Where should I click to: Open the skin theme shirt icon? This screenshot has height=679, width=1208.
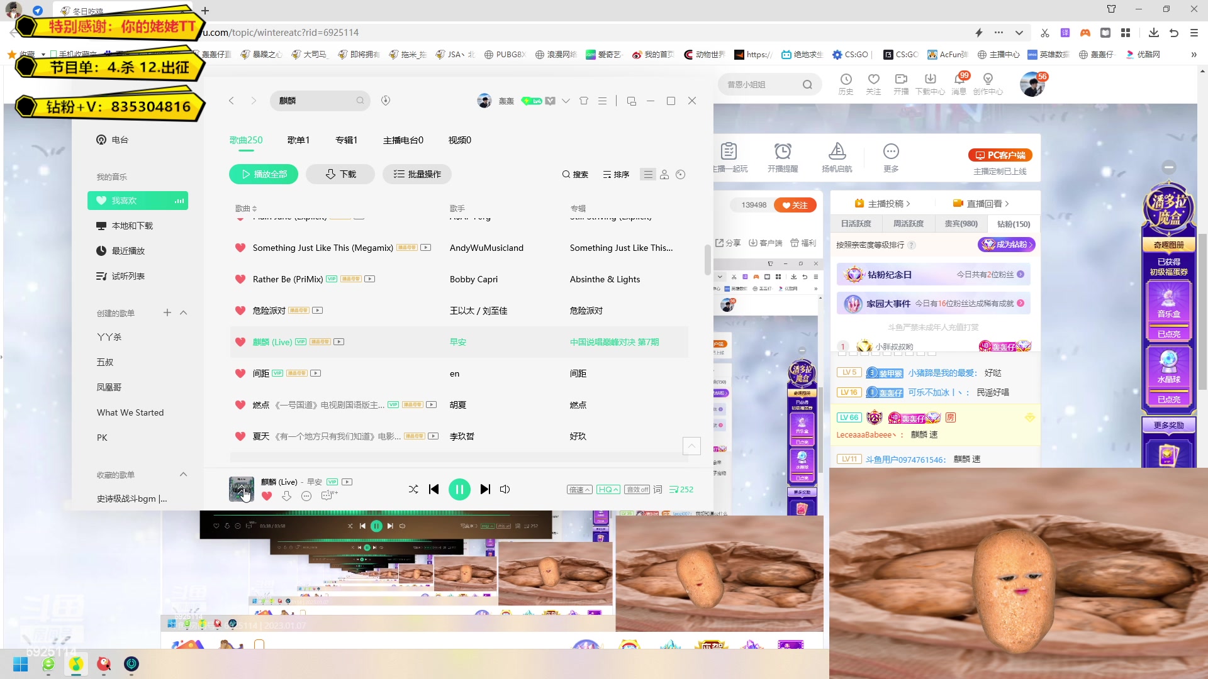(584, 101)
